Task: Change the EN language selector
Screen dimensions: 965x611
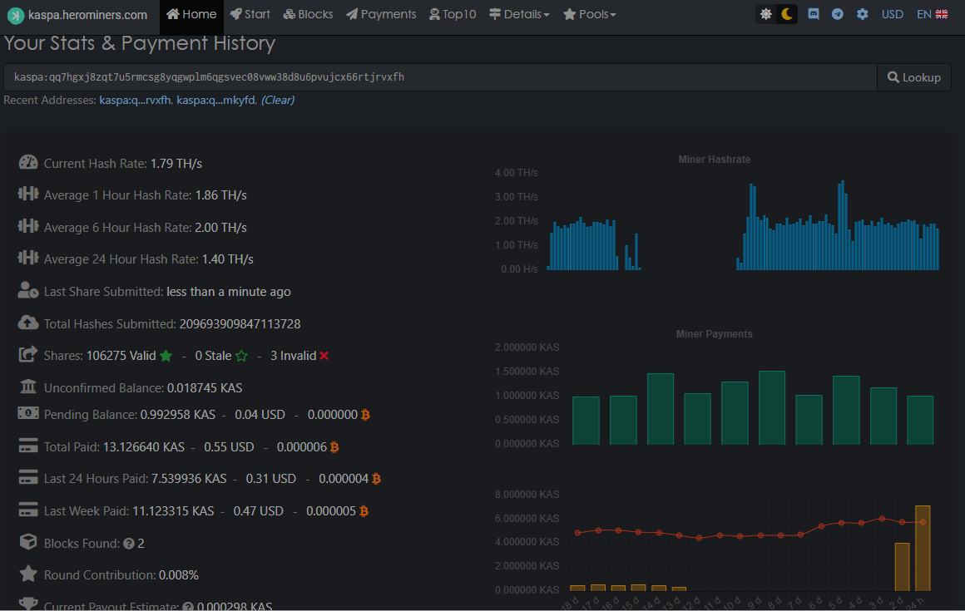Action: [932, 14]
